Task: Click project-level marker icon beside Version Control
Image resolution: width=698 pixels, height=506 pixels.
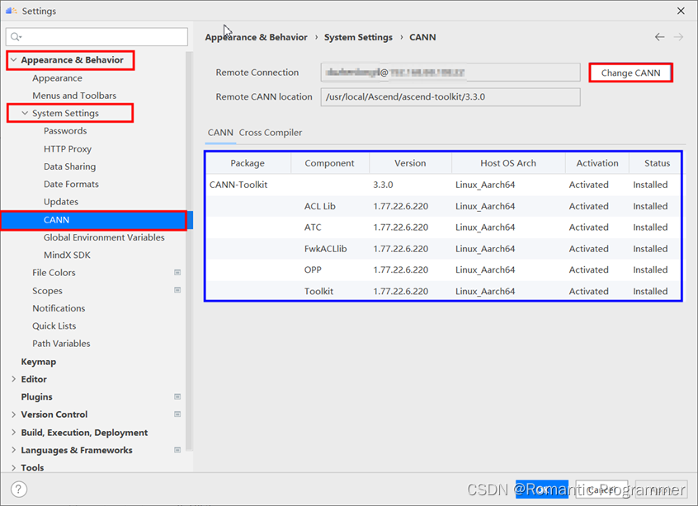Action: (177, 414)
